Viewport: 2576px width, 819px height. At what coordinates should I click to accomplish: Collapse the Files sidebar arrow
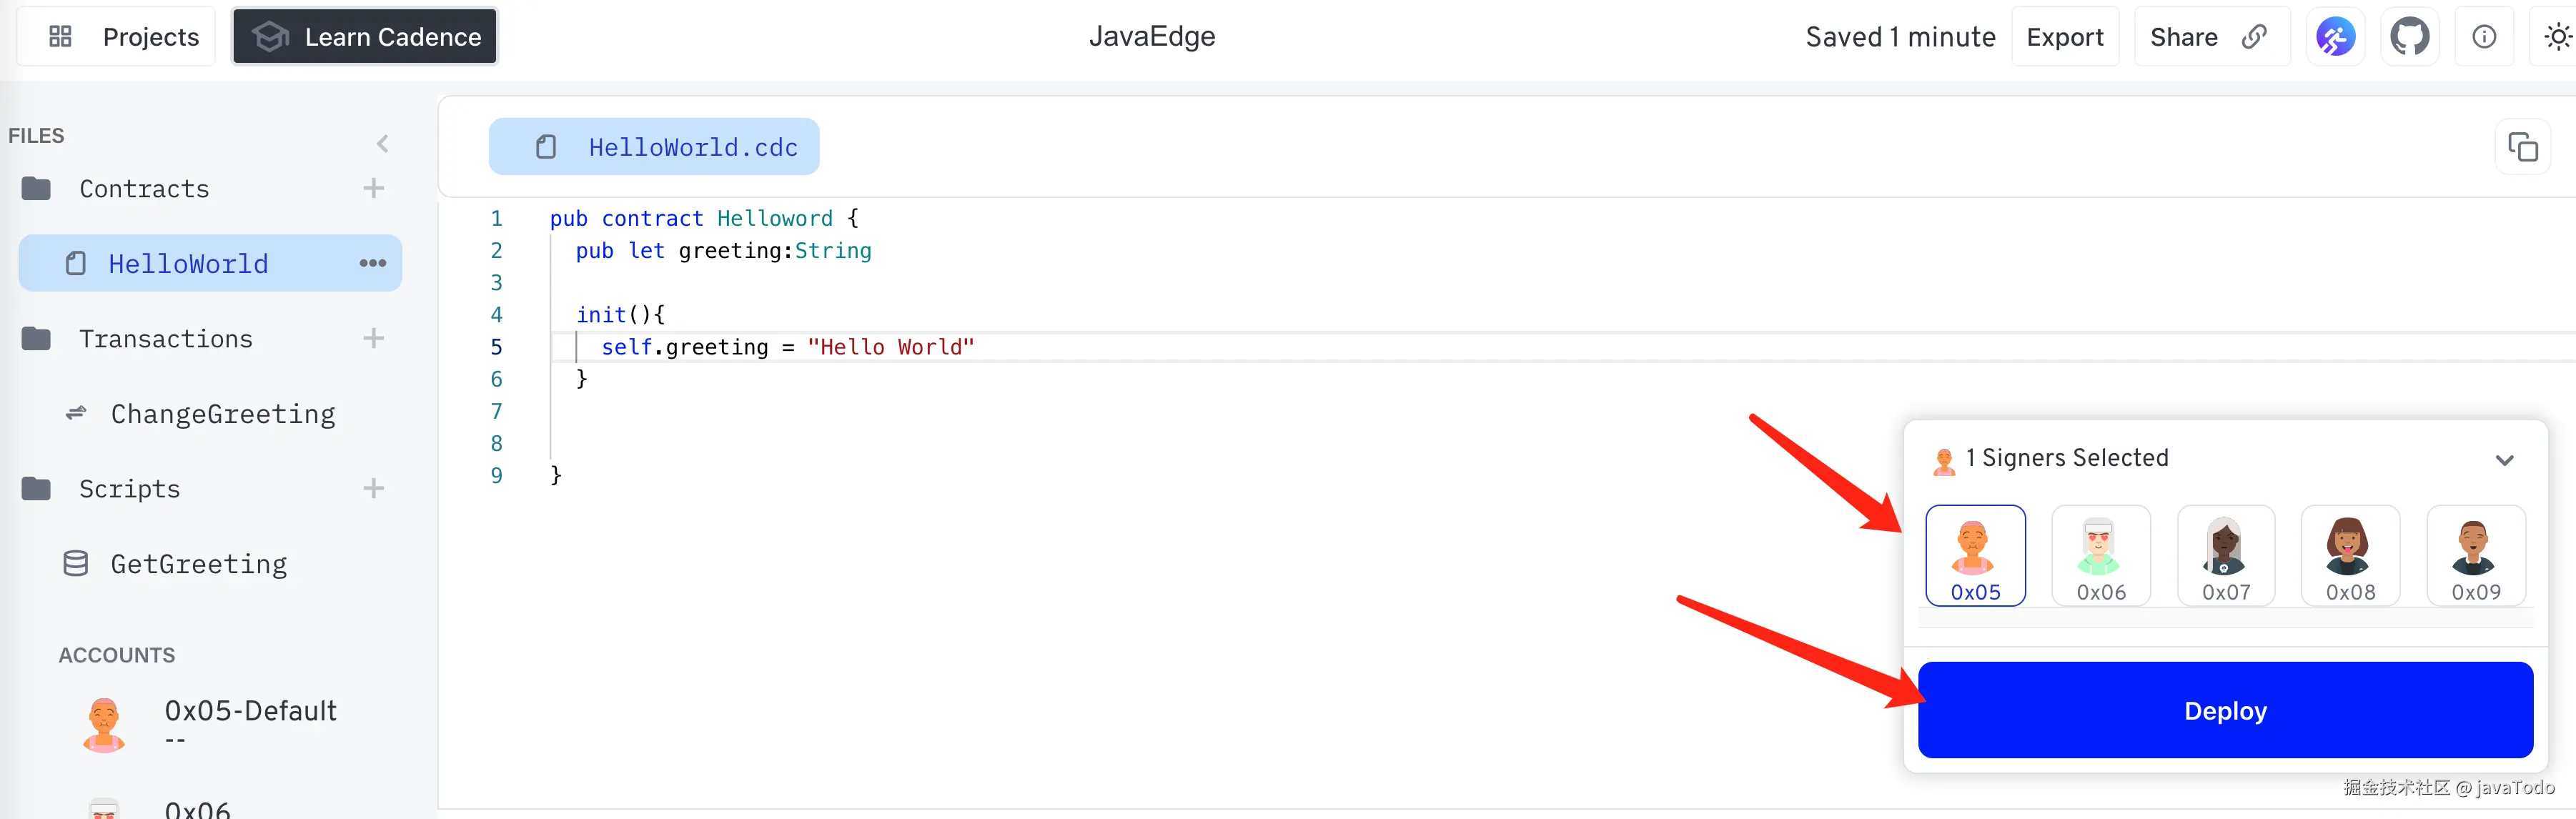tap(382, 144)
